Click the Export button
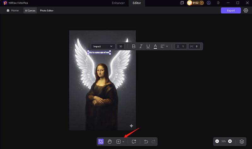Viewport: 252px width, 149px height. [231, 10]
